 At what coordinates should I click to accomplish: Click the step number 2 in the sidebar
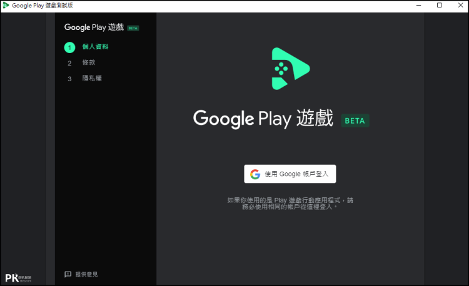pyautogui.click(x=69, y=63)
